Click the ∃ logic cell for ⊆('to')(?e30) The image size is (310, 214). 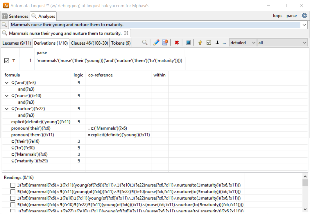point(78,148)
